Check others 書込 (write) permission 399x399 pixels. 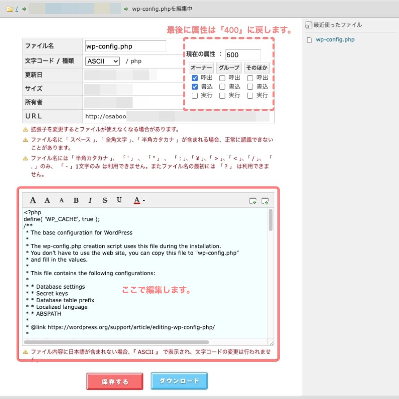coord(250,87)
